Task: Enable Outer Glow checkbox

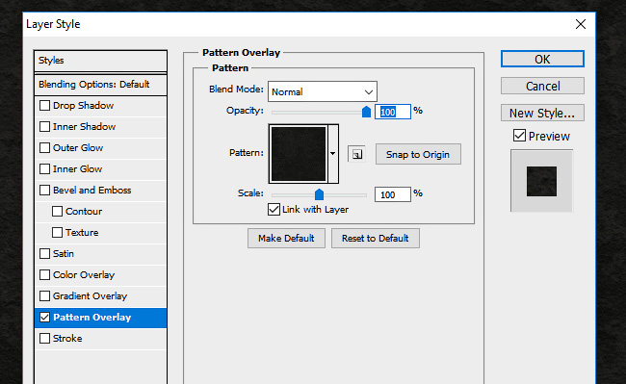Action: click(x=44, y=147)
